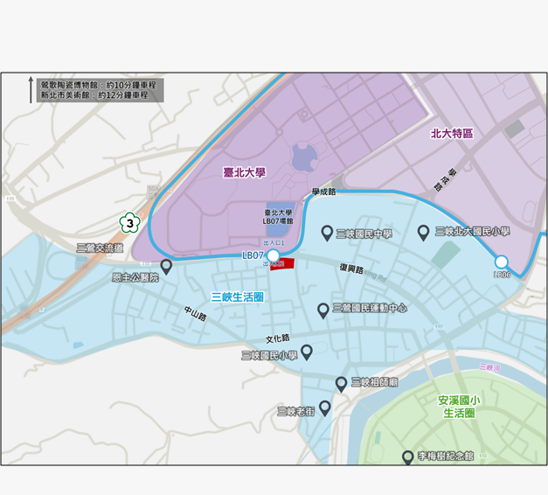
Task: Click the 三峽北大國民小學 location pin
Action: [423, 233]
